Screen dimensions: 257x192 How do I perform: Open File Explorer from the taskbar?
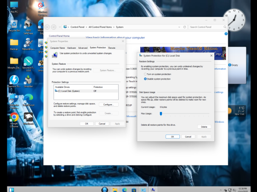(115, 190)
